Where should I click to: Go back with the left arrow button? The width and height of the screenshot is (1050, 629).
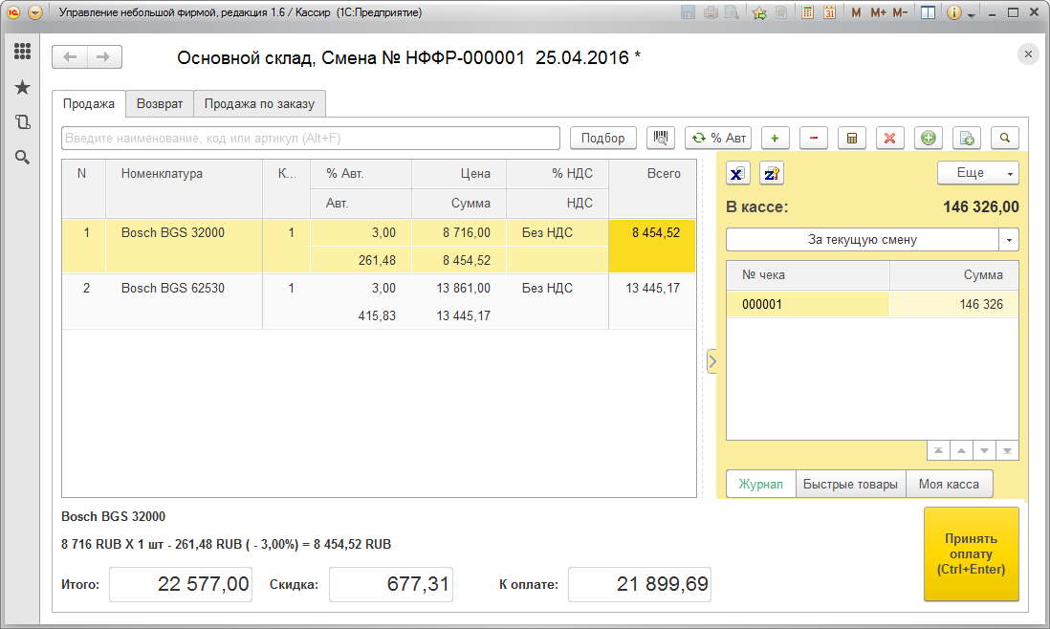point(70,57)
